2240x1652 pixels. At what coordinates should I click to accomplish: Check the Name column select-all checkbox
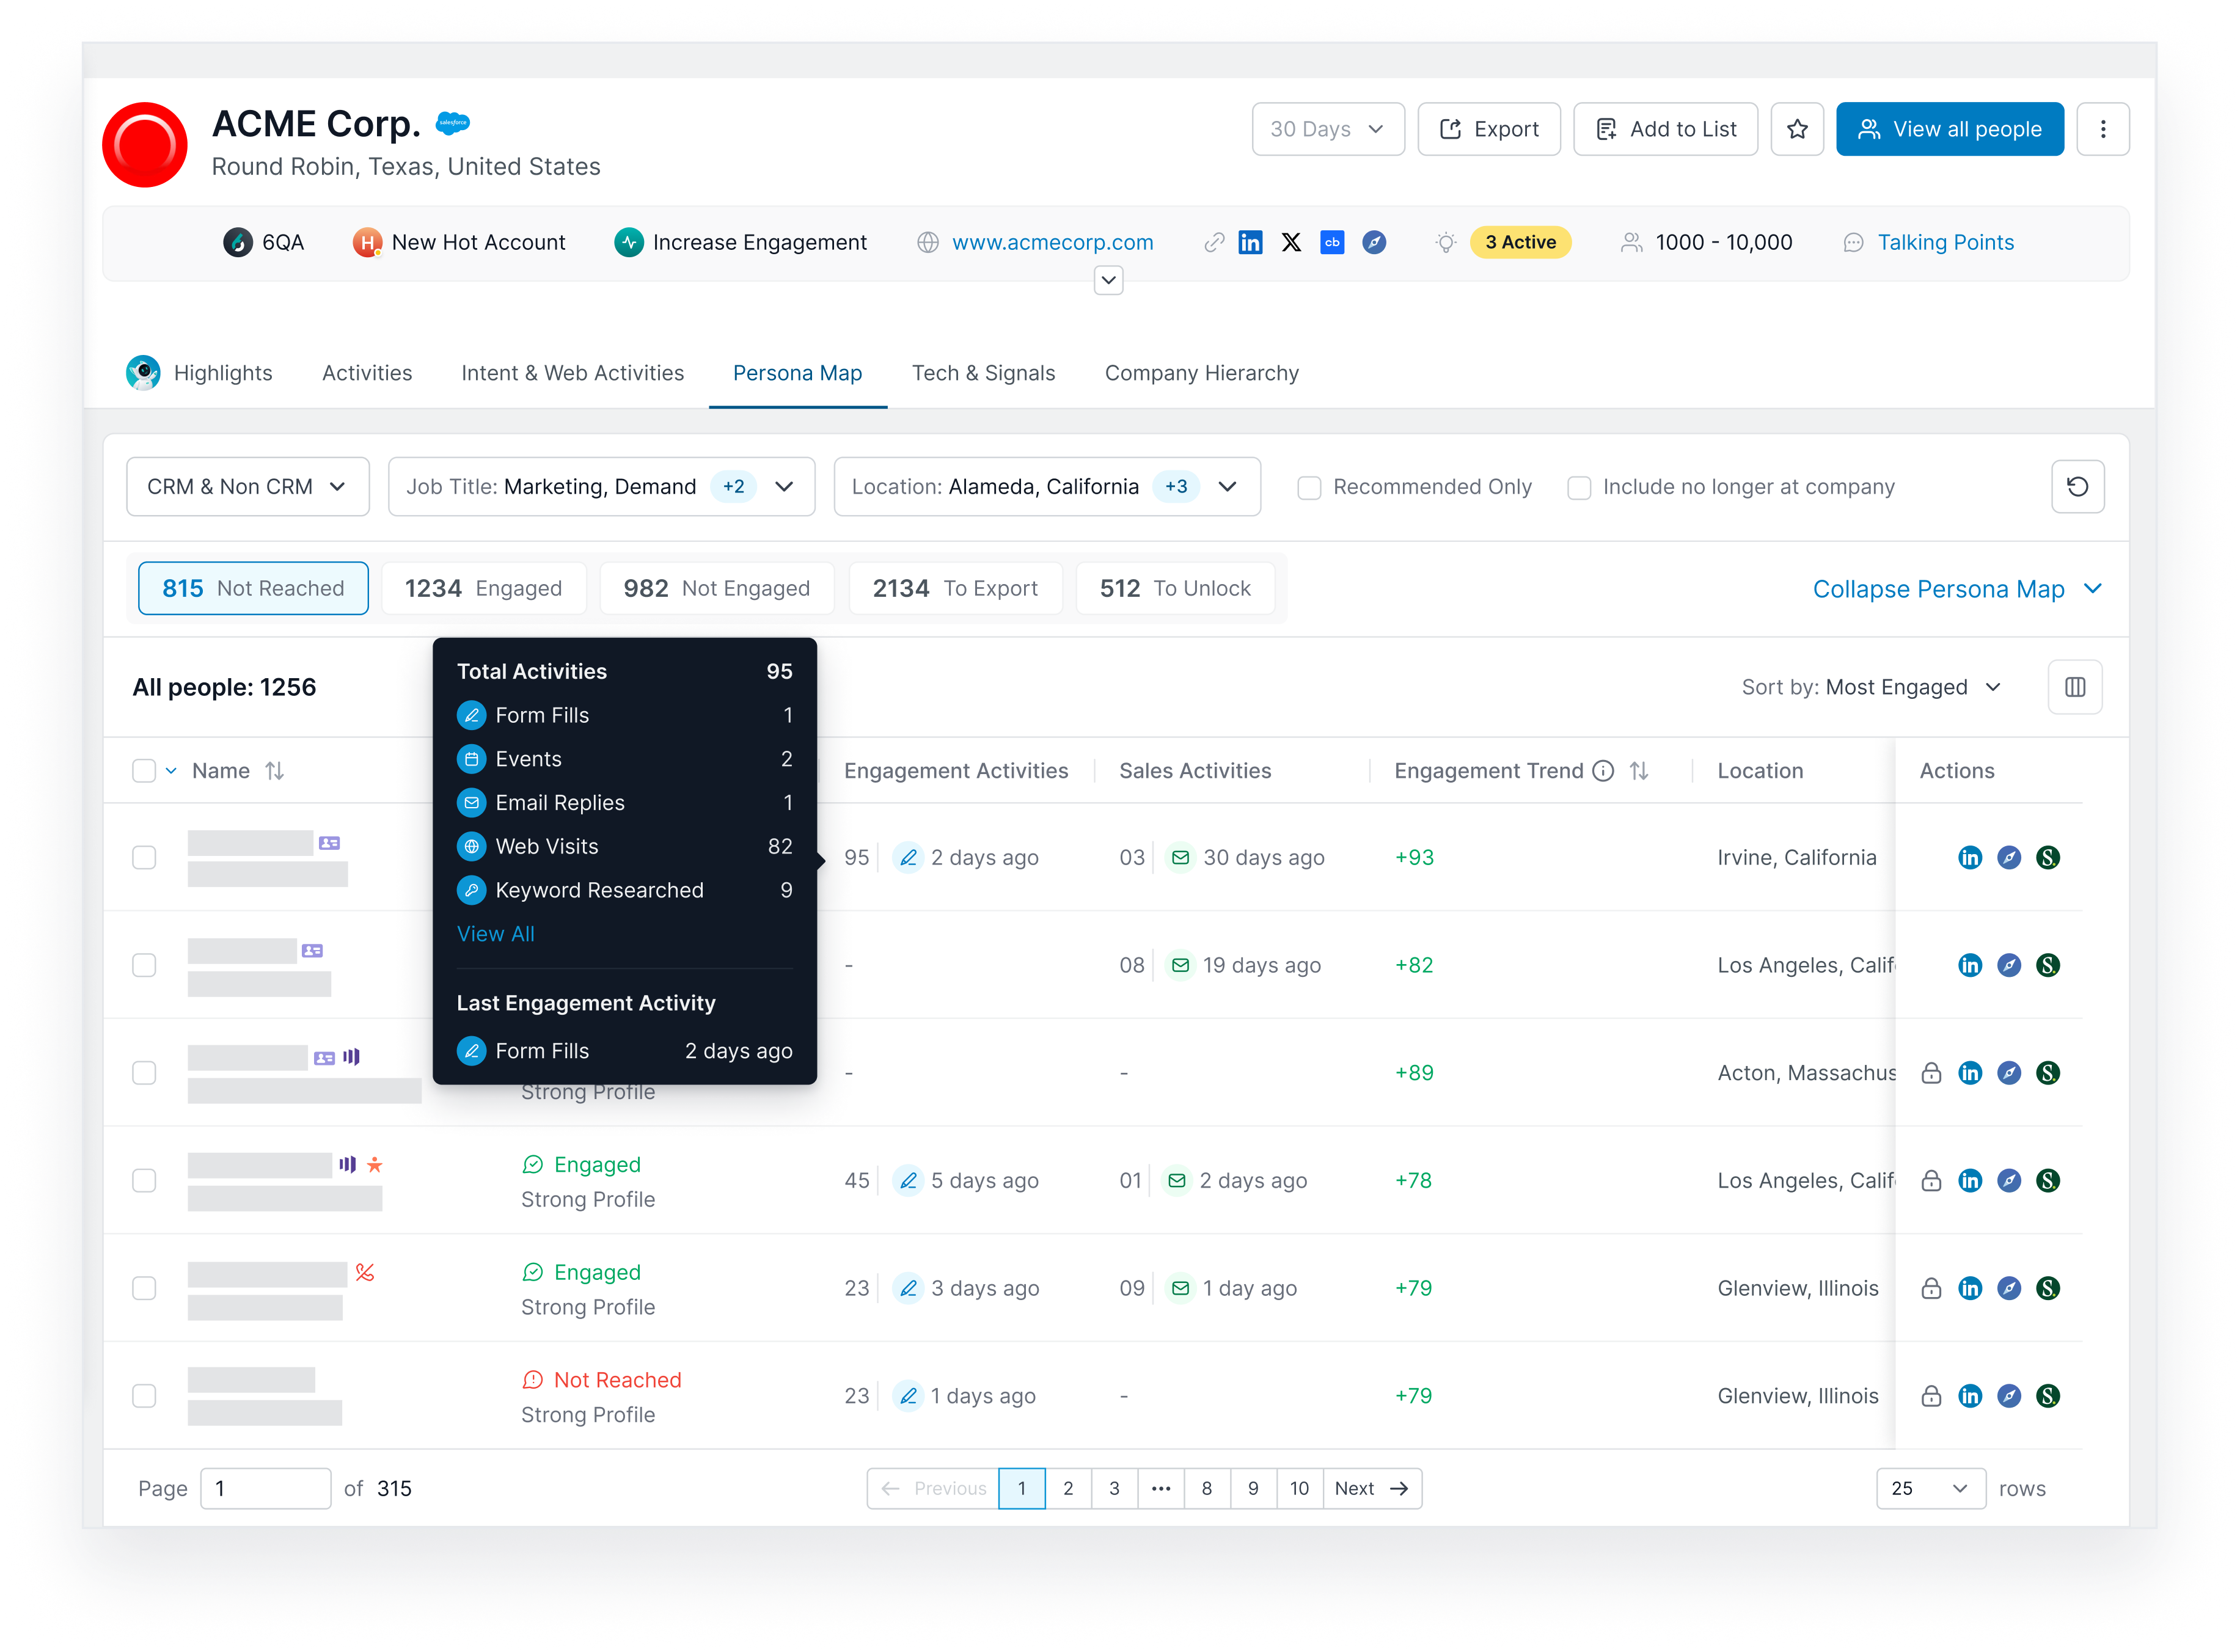point(144,770)
